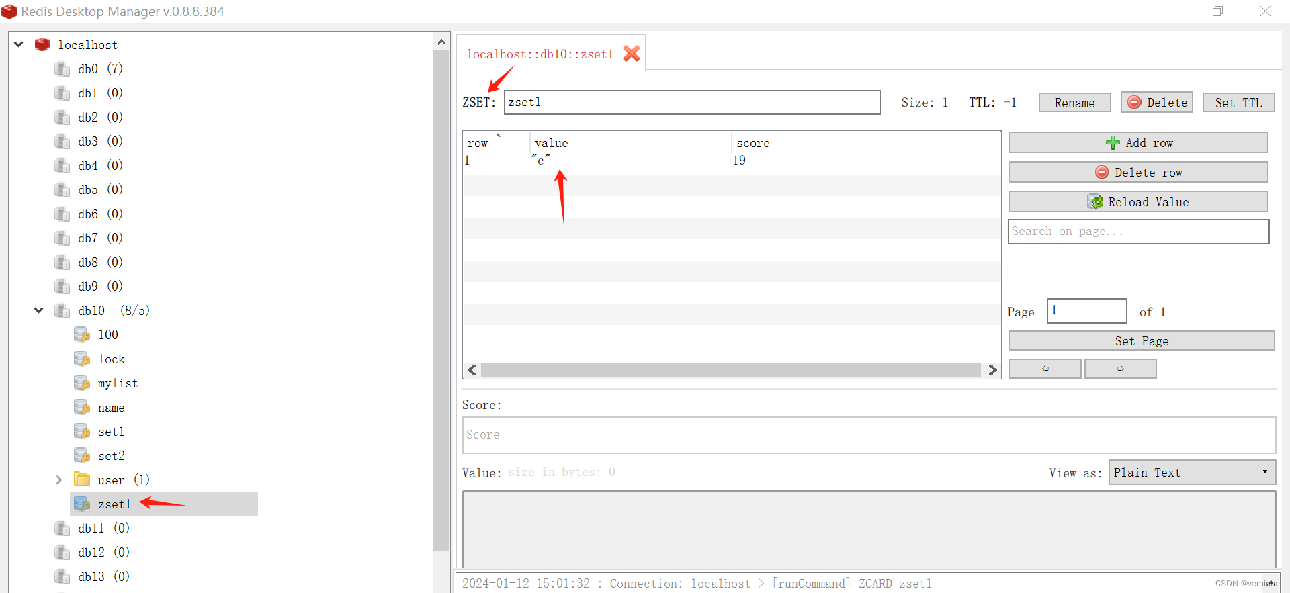
Task: Click the table scrollbar right arrow
Action: tap(992, 370)
